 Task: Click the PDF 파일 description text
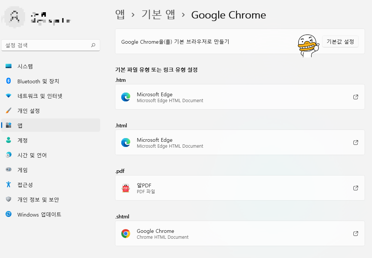[x=146, y=191]
